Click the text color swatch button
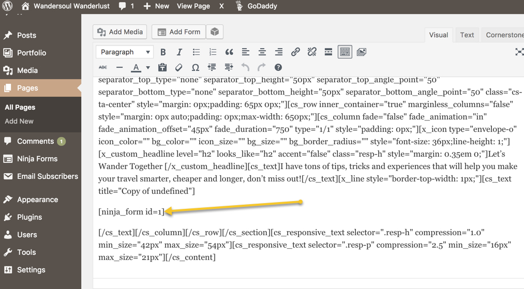524x289 pixels. coord(136,68)
